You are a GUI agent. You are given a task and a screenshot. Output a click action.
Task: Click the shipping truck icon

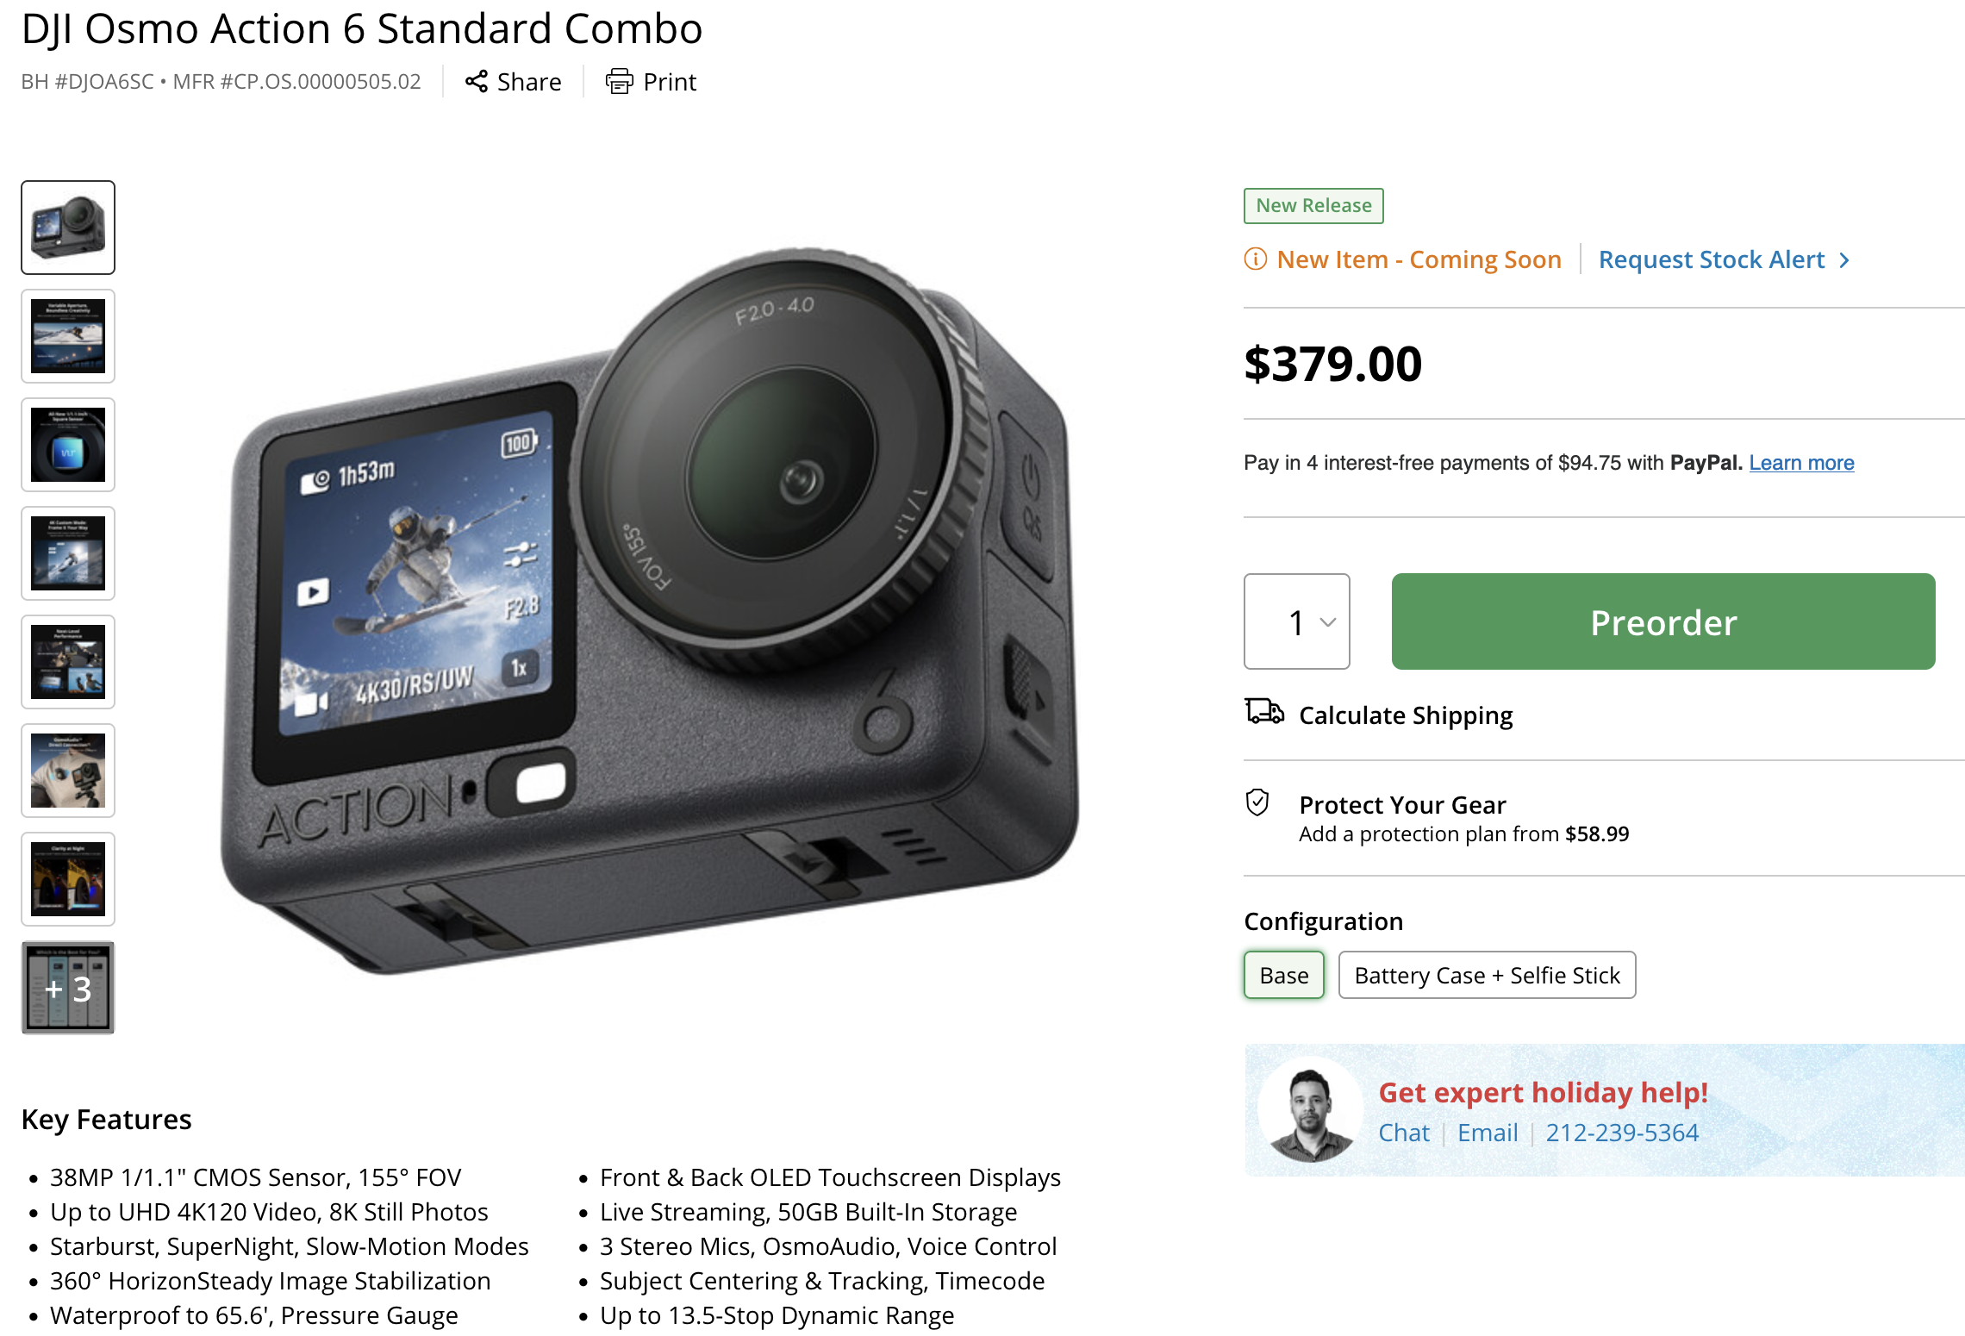tap(1263, 712)
